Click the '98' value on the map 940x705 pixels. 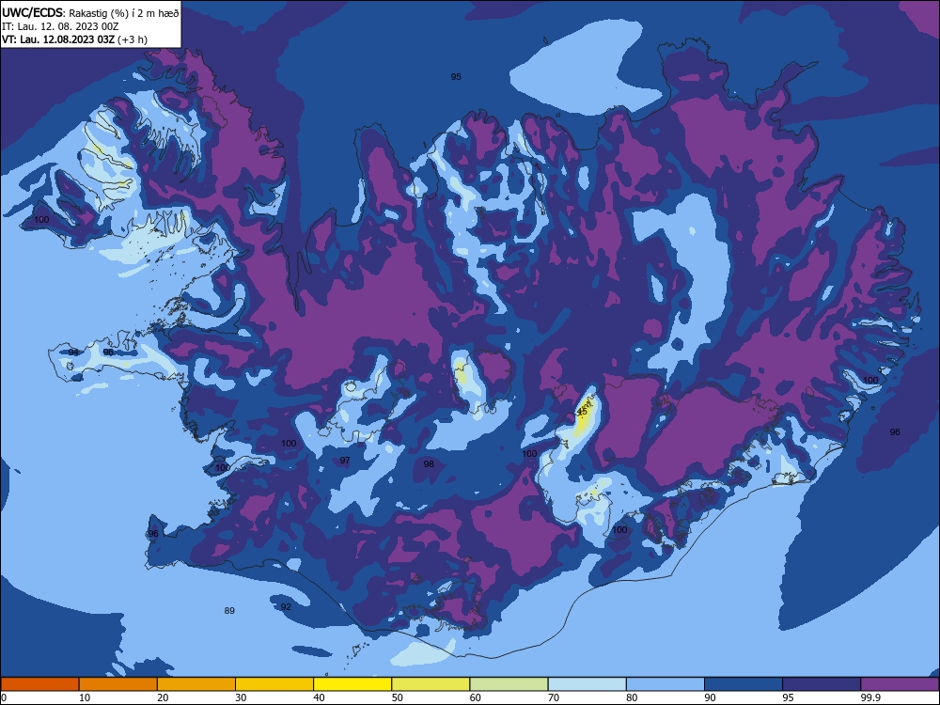pyautogui.click(x=429, y=464)
